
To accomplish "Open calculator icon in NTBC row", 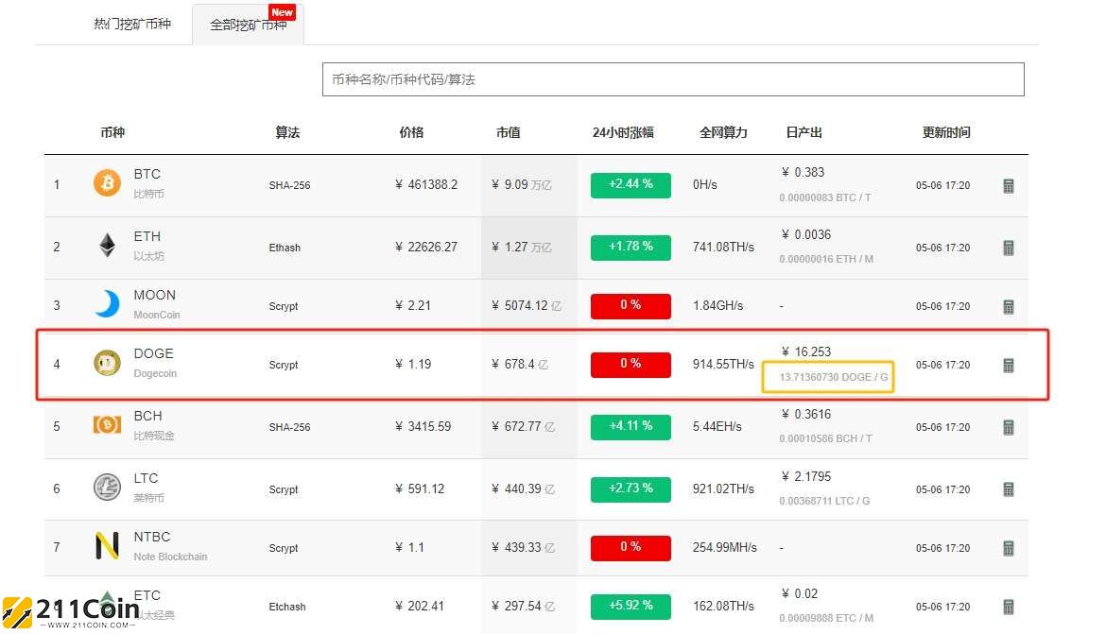I will click(1009, 548).
